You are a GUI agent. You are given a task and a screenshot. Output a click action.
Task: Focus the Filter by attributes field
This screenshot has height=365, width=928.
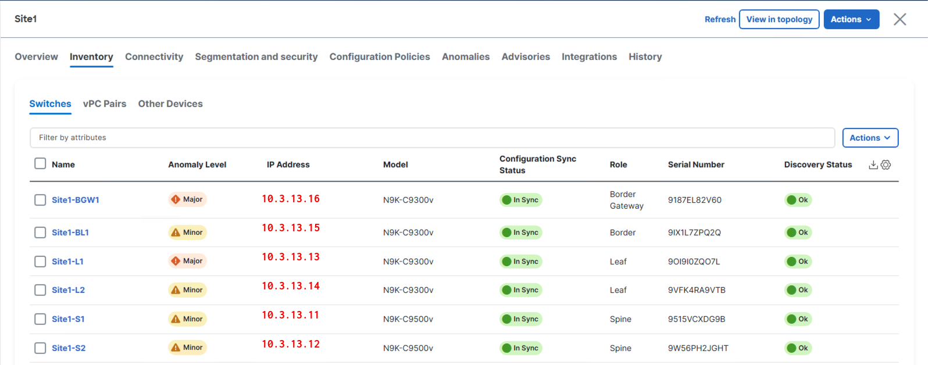coord(431,138)
